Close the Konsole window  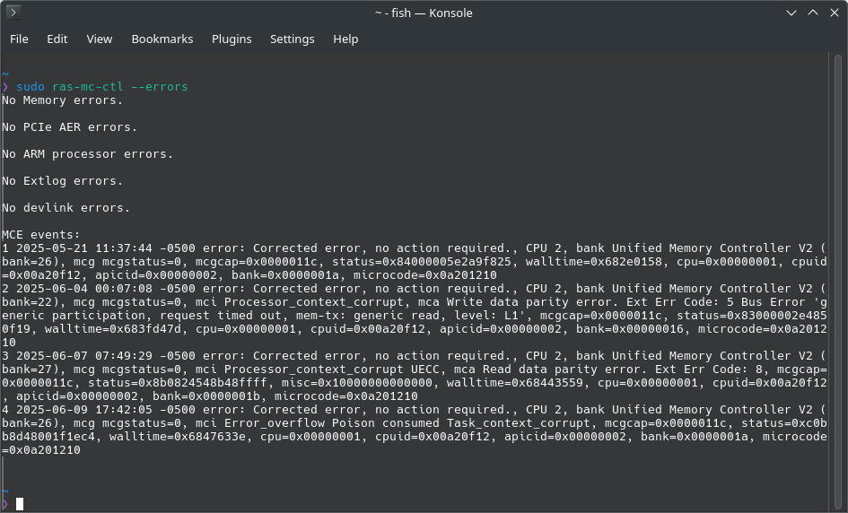pos(835,13)
